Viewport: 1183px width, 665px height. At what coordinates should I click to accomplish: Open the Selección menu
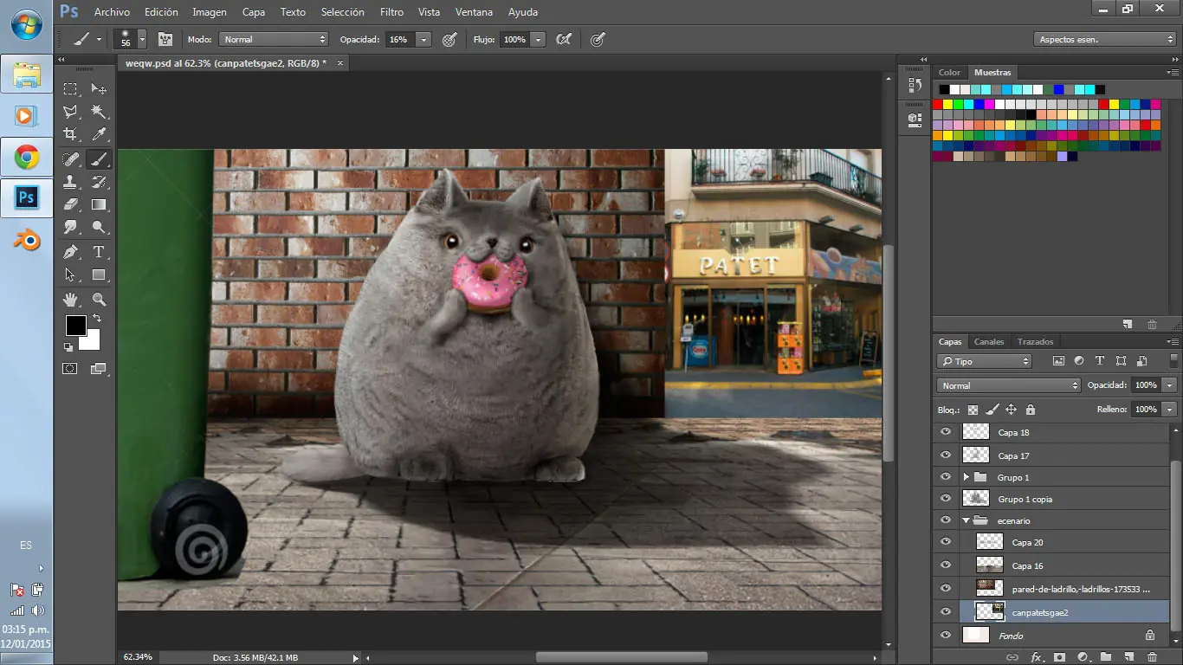(x=343, y=12)
